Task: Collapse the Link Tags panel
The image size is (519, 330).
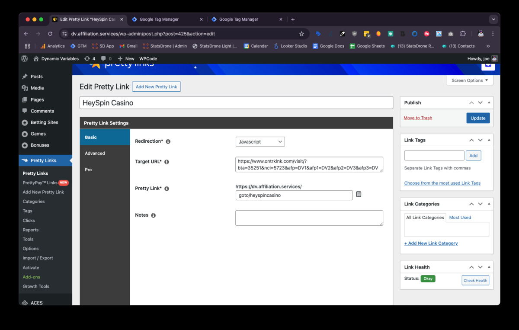Action: tap(489, 140)
